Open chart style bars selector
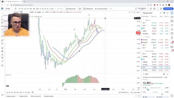The image size is (174, 98). coord(61,9)
